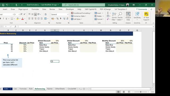Open the font size dropdown
Viewport: 170px width, 96px height.
point(19,14)
